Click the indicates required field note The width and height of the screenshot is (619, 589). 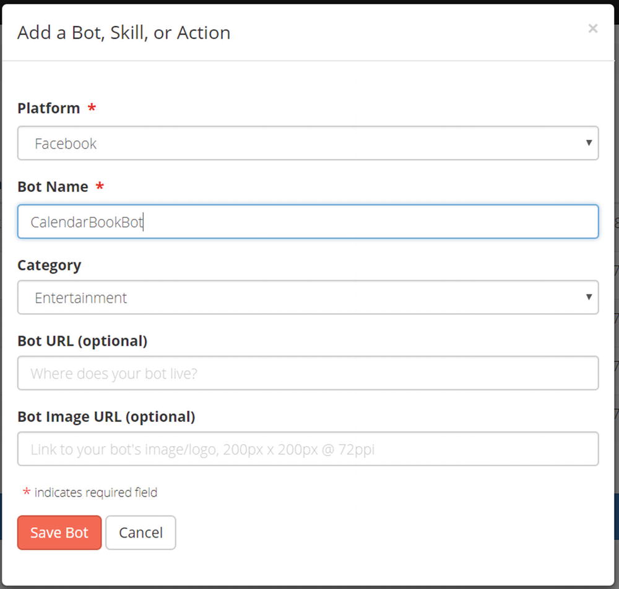point(96,492)
